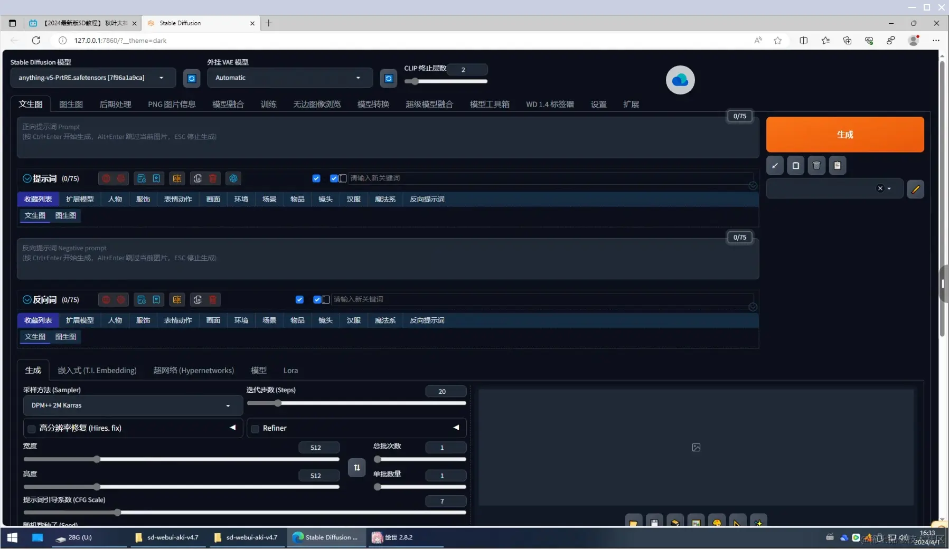The width and height of the screenshot is (949, 549).
Task: Open 设置 tab
Action: pos(598,105)
